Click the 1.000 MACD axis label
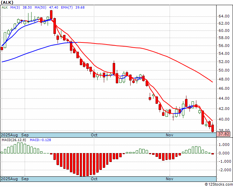Screen dimensions: 233x187 tap(225, 145)
